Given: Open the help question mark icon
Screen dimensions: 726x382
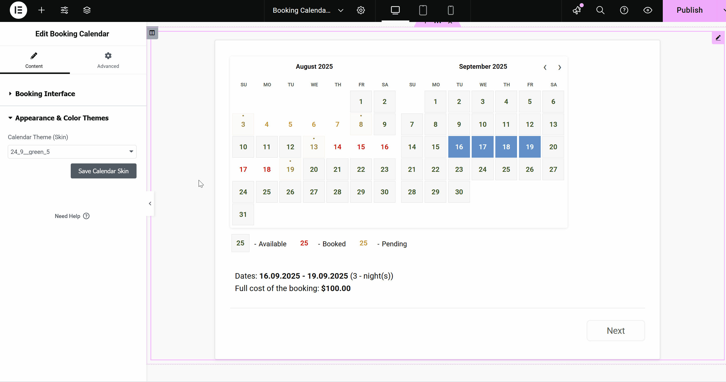Looking at the screenshot, I should (x=624, y=10).
